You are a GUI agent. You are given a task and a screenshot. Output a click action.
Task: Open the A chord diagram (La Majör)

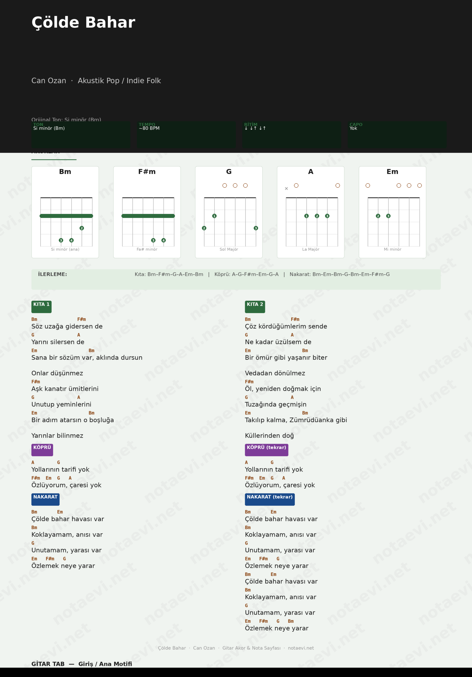[x=310, y=212]
